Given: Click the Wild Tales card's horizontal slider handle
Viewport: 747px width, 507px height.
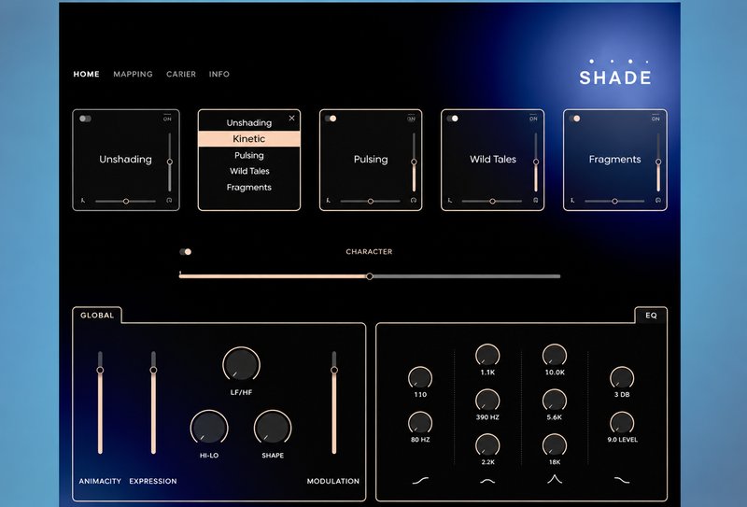Looking at the screenshot, I should pos(493,202).
